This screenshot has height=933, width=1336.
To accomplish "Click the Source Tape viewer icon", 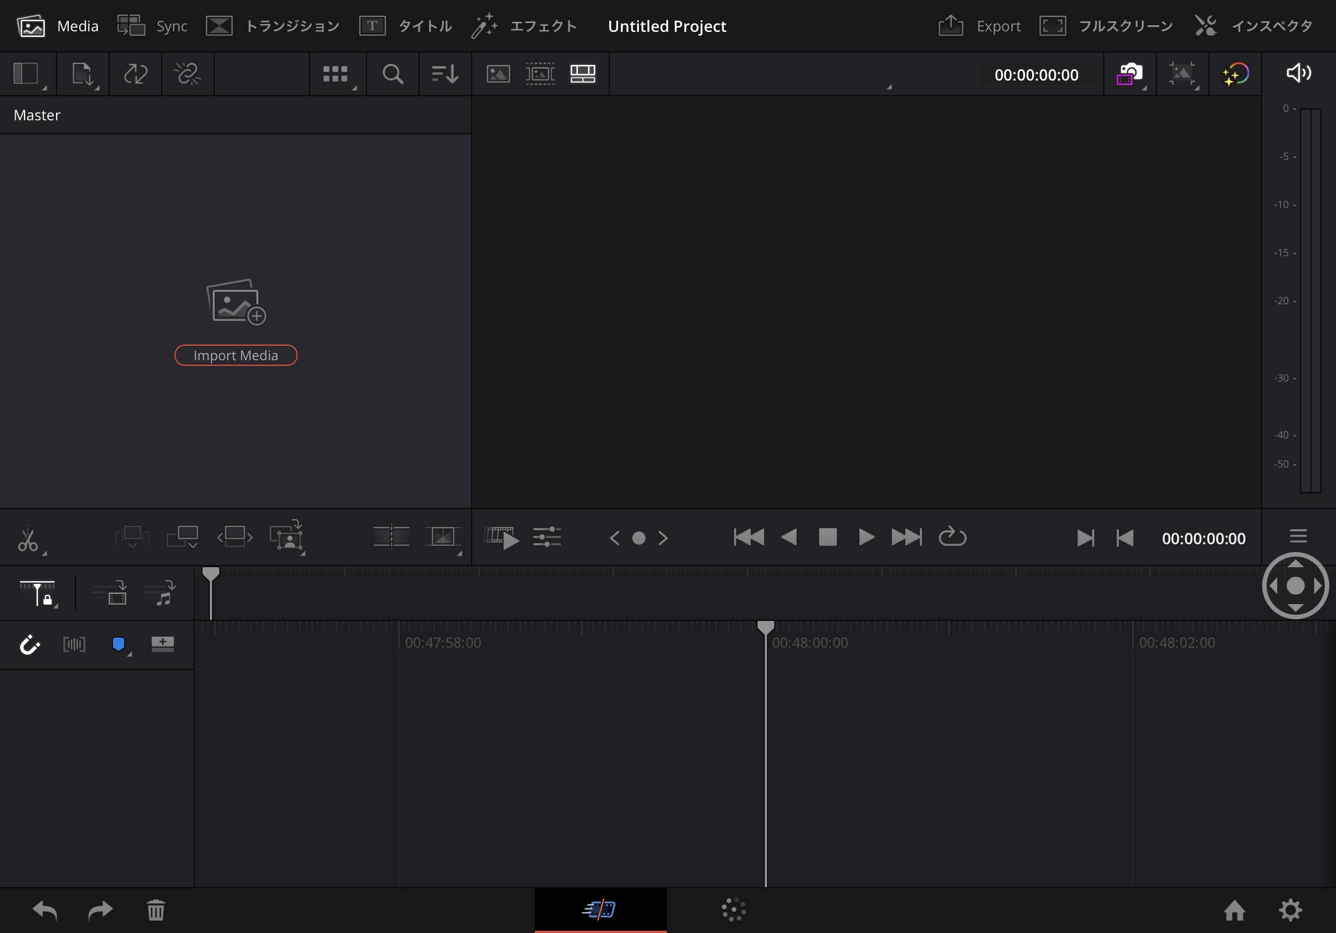I will coord(540,74).
